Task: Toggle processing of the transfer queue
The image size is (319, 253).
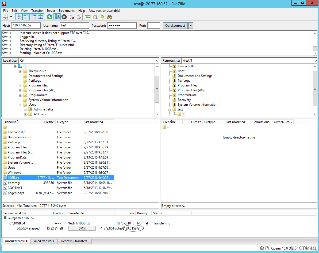Action: tap(57, 17)
